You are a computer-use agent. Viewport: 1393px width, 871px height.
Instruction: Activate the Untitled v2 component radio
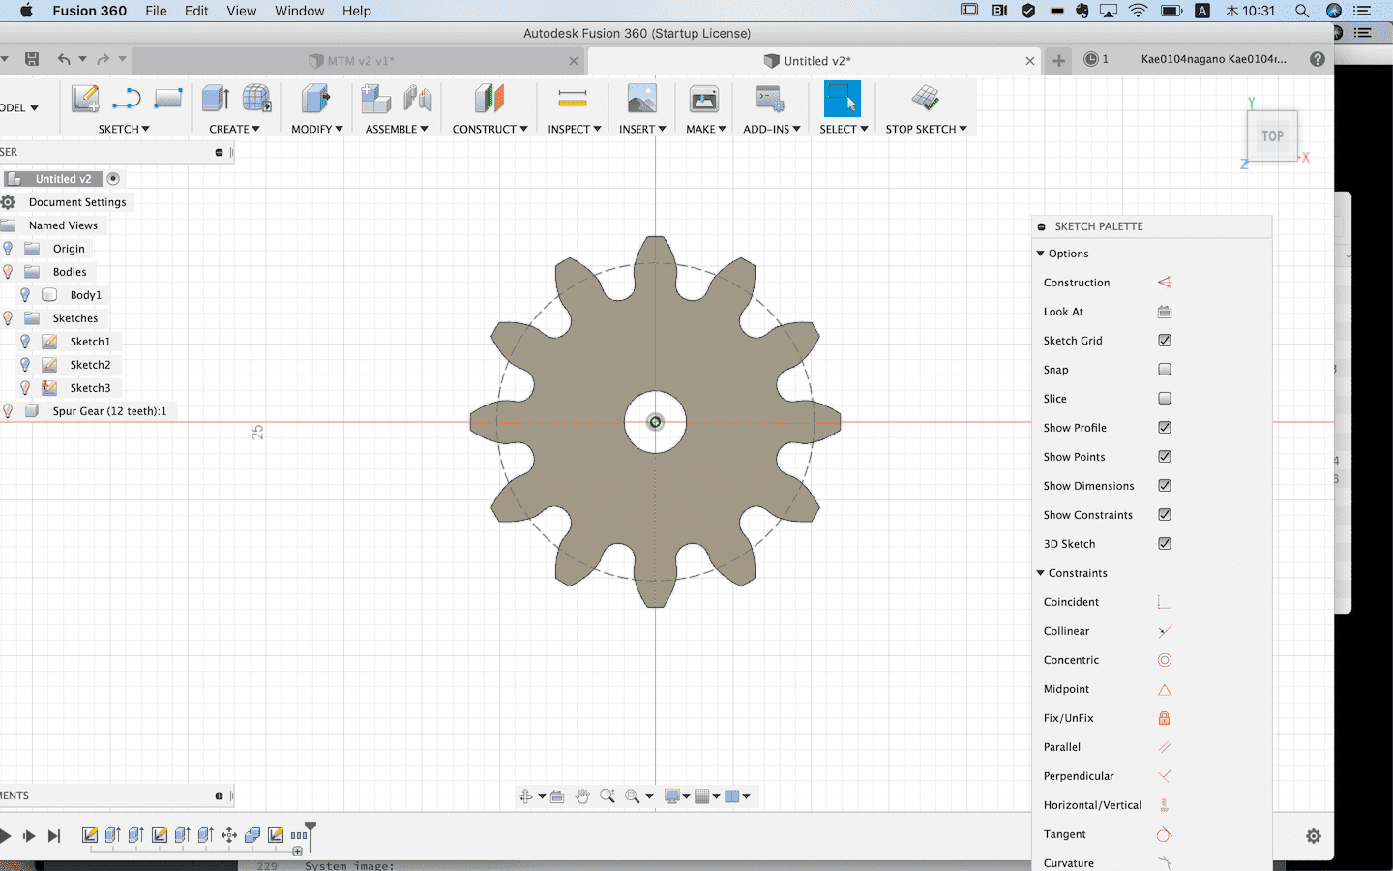pyautogui.click(x=113, y=179)
